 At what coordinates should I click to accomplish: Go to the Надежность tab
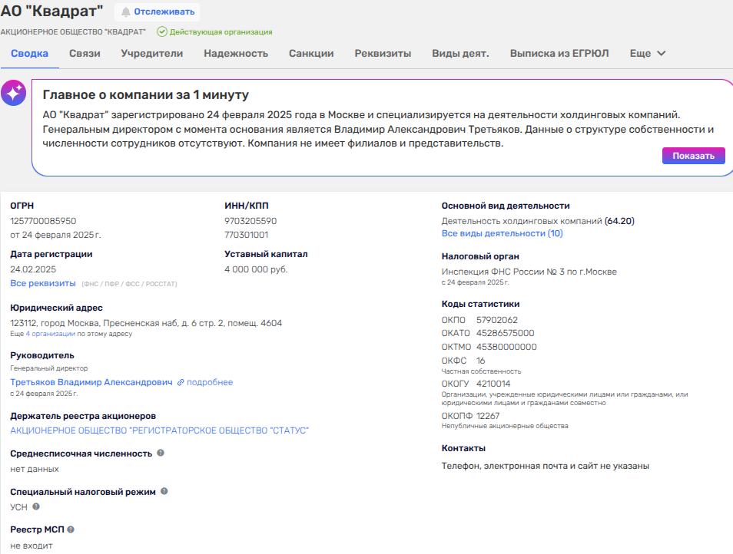point(235,54)
